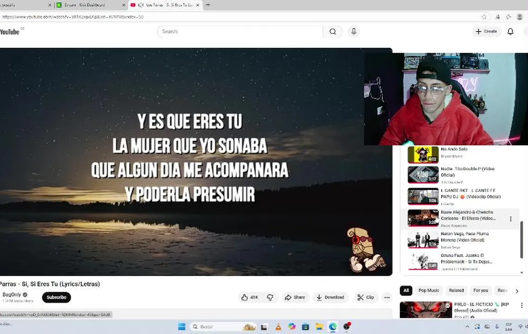Click the sync tray icon
Screen dimensions: 528x334
click(477, 327)
